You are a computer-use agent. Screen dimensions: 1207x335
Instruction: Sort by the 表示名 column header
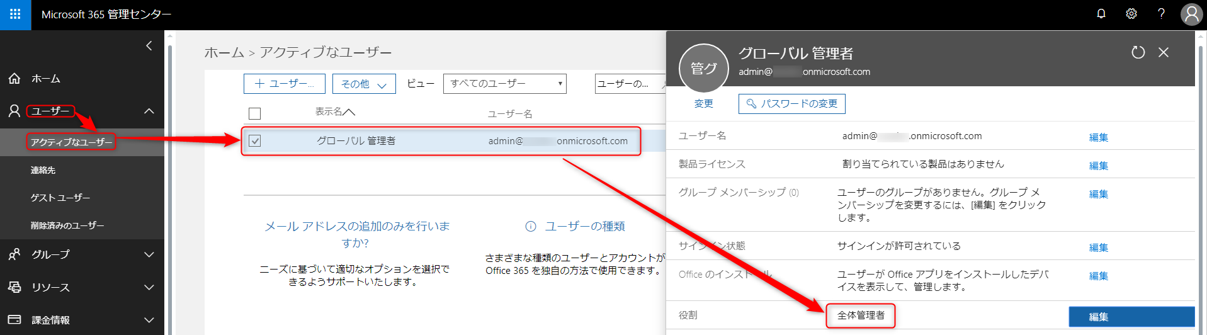point(335,111)
